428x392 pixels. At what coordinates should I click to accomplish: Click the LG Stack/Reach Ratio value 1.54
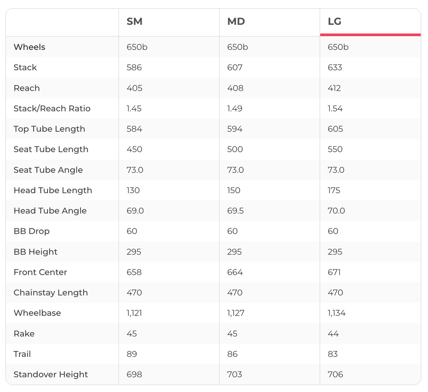[335, 108]
